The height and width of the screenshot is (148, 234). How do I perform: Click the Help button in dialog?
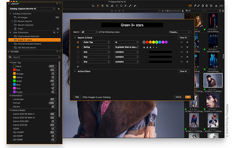point(77,97)
